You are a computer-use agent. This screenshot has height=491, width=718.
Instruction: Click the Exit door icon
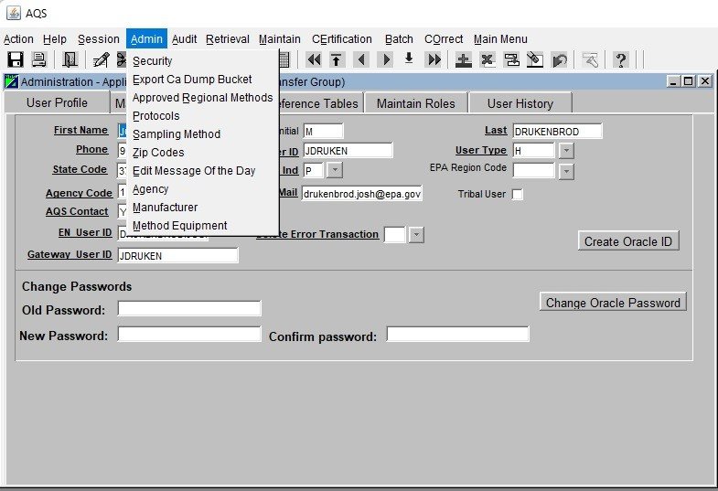pyautogui.click(x=70, y=60)
